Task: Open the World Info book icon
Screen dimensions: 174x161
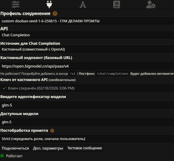Action: click(x=116, y=4)
